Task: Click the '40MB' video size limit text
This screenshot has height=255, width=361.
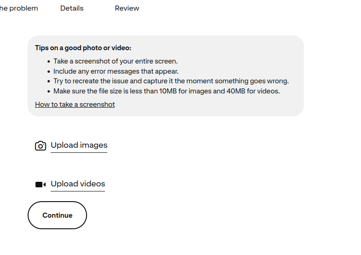Action: click(235, 91)
